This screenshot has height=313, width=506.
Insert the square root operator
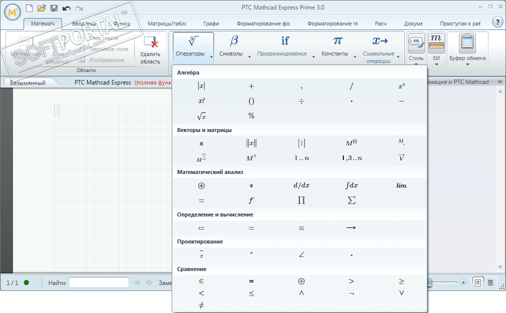(201, 116)
